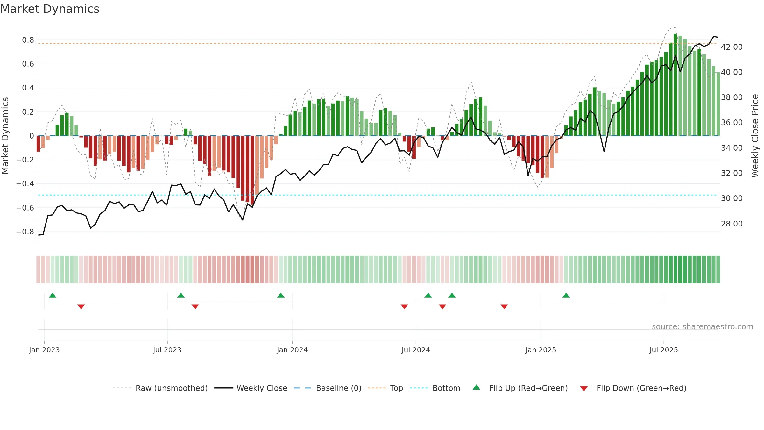
Task: Select the flip-up marker after Jan 2025
Action: 566,295
